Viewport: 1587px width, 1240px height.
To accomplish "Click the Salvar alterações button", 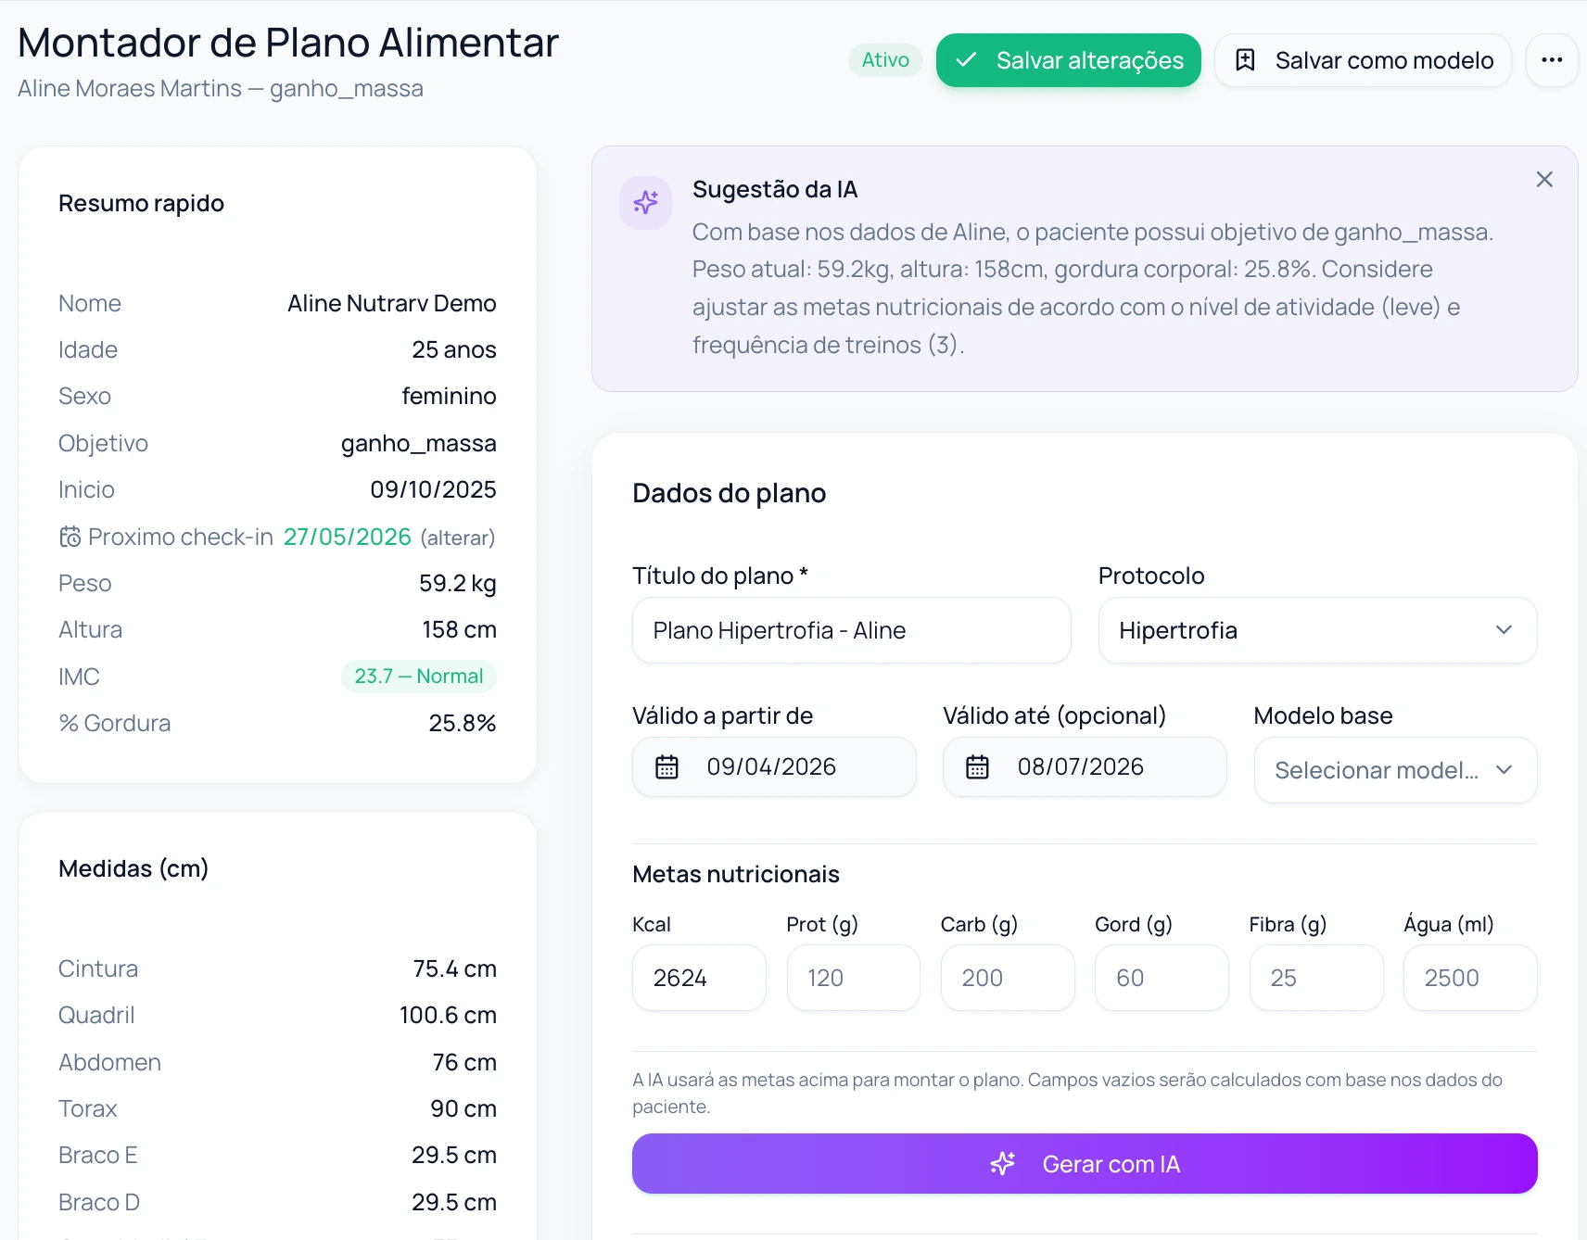I will [1068, 60].
